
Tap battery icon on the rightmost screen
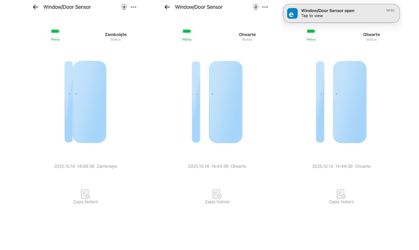311,31
